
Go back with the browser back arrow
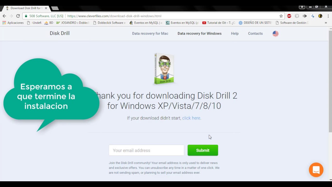pos(4,16)
